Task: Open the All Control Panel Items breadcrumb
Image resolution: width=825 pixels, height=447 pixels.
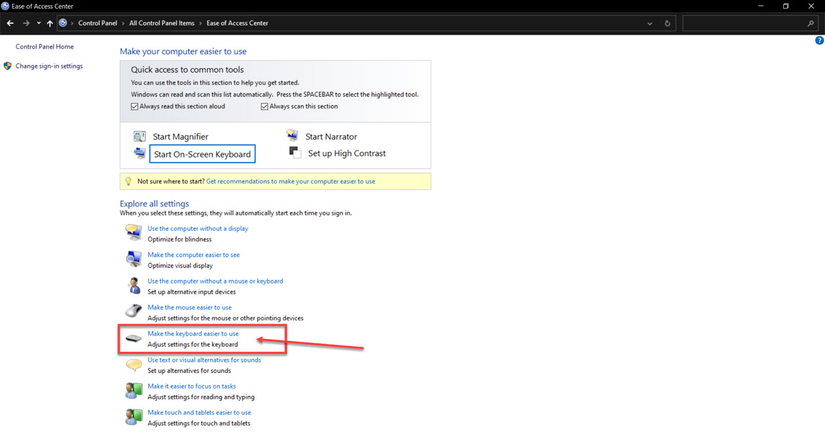Action: coord(162,23)
